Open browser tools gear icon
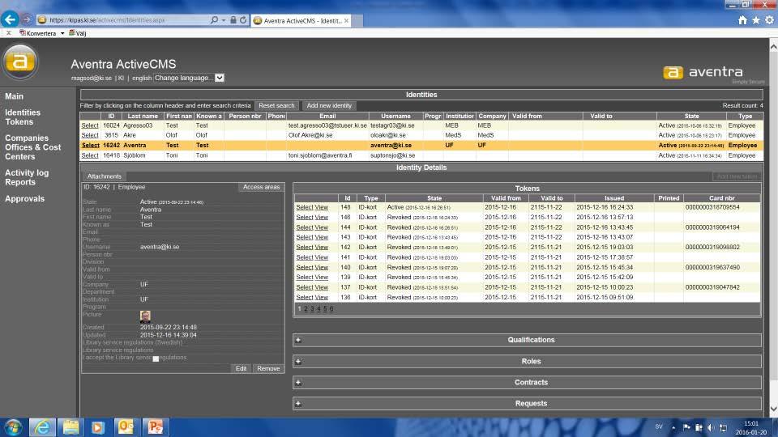778x437 pixels. tap(769, 19)
